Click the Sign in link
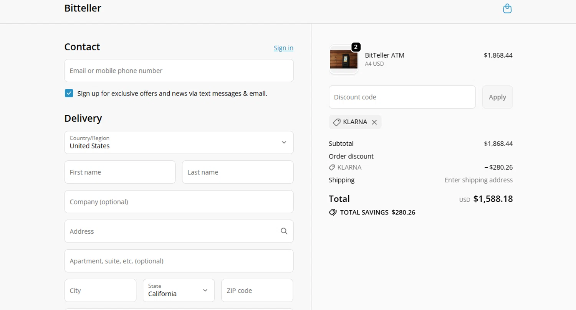 pyautogui.click(x=283, y=48)
